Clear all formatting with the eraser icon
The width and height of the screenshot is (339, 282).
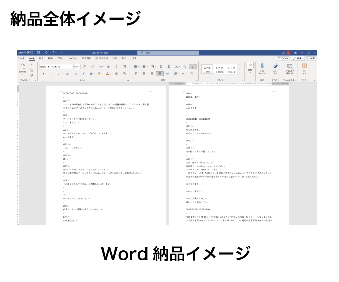108,67
